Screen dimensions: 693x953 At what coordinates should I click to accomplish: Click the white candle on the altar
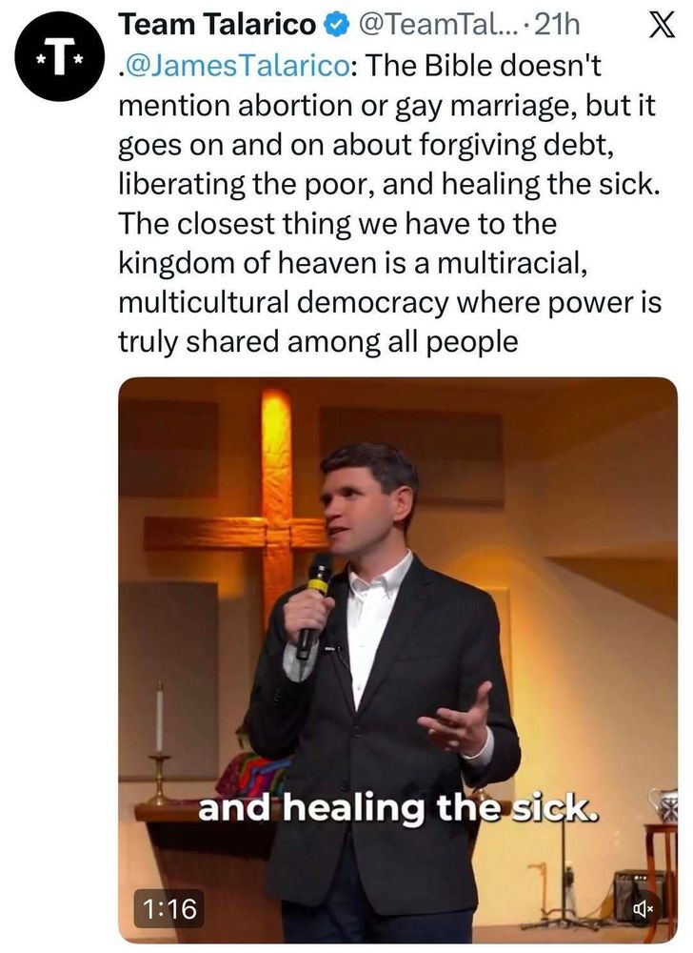click(160, 718)
